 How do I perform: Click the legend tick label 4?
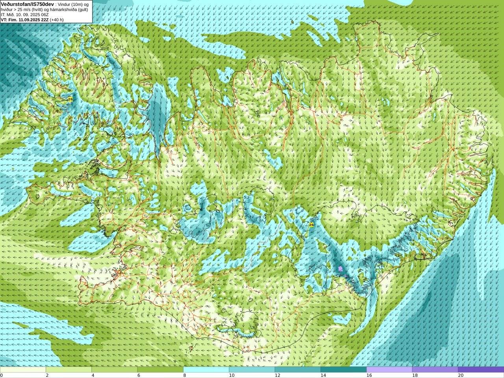[x=93, y=375]
